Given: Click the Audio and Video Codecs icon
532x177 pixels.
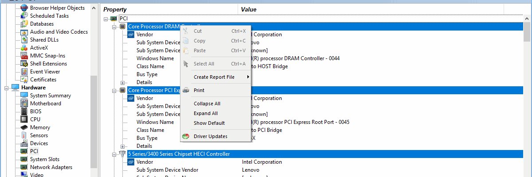Looking at the screenshot, I should (x=24, y=32).
